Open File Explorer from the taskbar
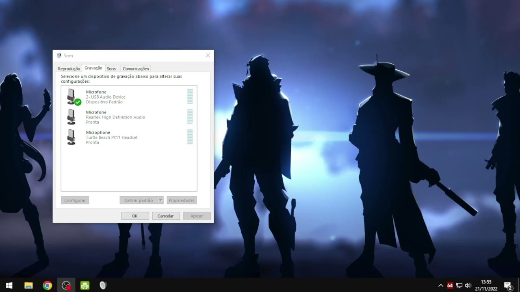 click(x=28, y=286)
